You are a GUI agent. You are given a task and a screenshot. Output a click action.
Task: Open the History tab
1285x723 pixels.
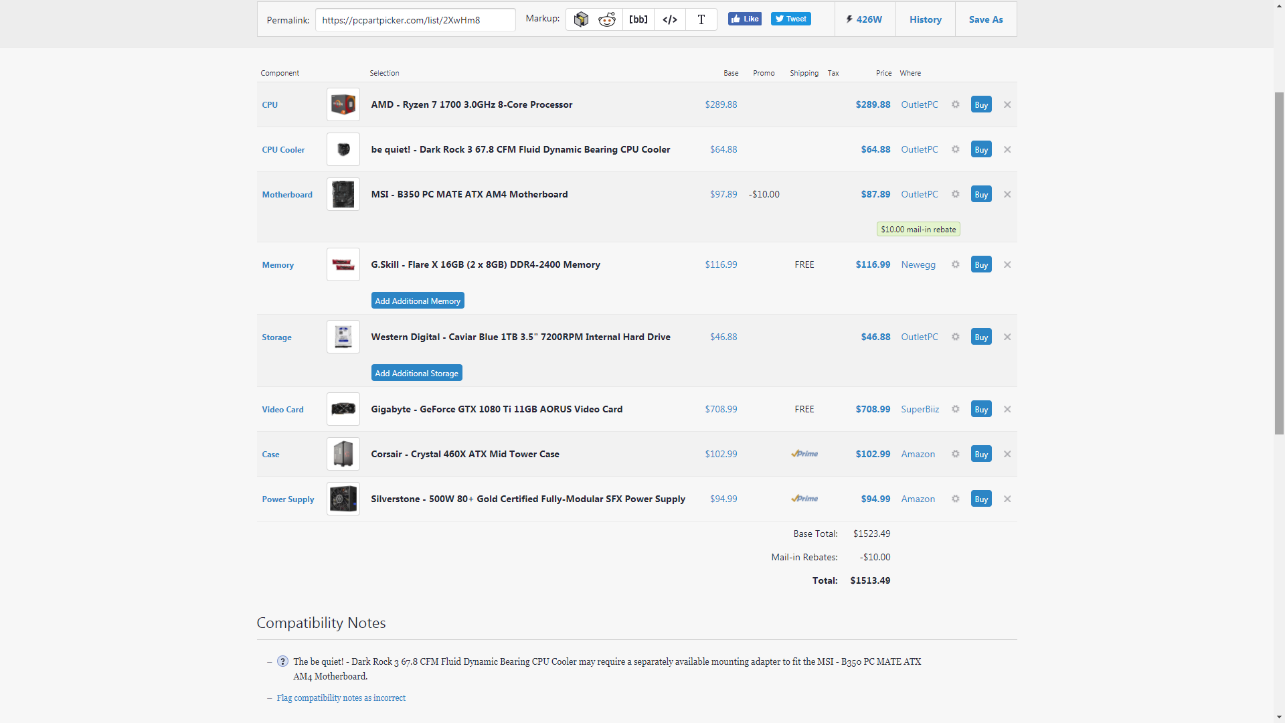(925, 19)
